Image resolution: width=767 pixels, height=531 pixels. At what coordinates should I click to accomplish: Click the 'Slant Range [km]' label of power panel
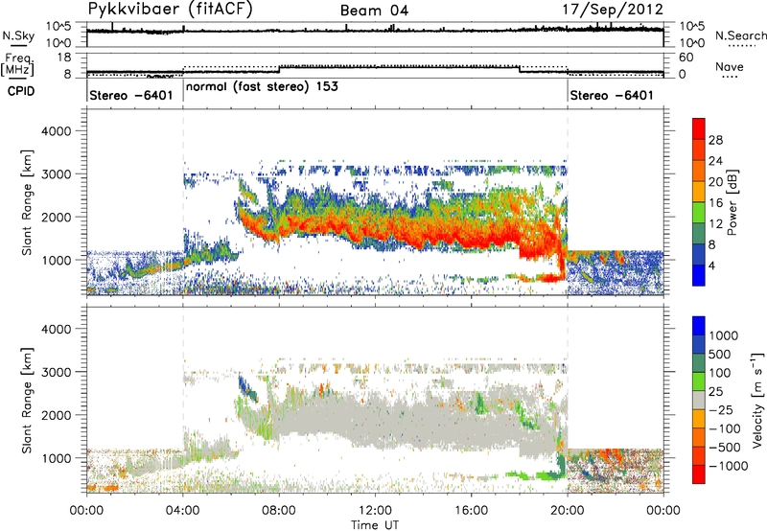(x=27, y=202)
